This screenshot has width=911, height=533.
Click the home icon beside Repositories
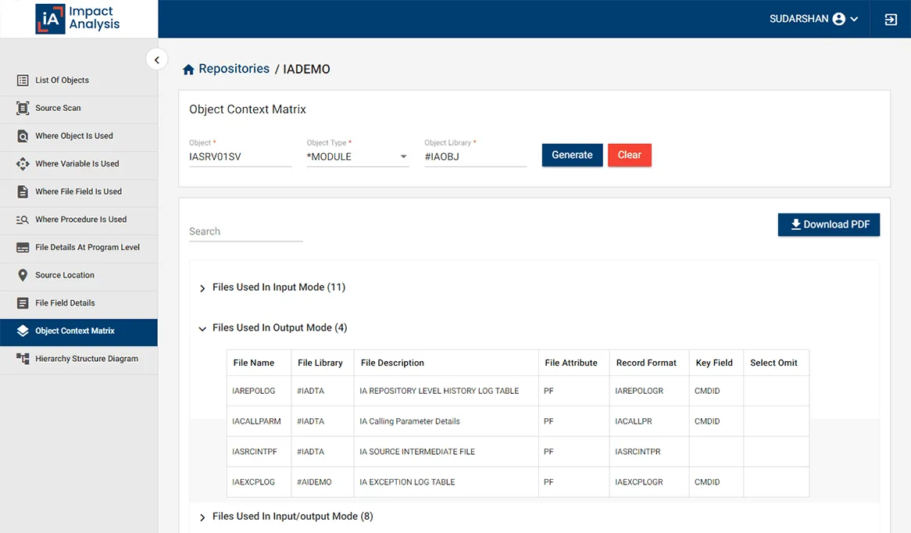click(188, 70)
